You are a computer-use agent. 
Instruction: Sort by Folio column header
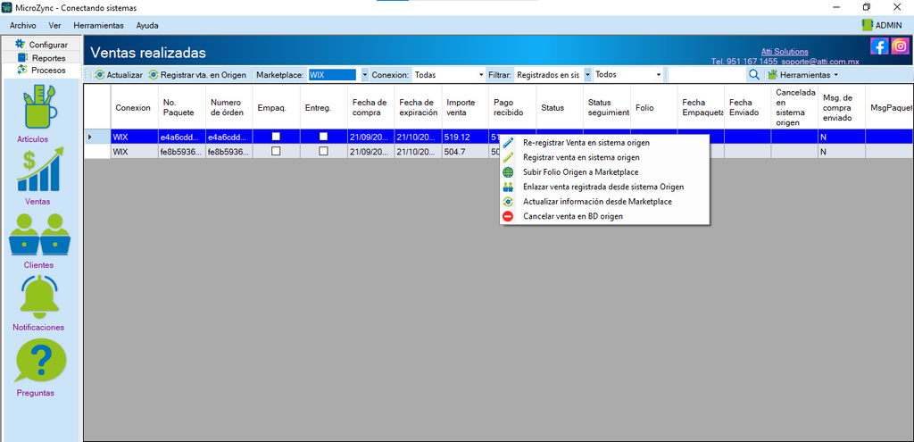click(x=654, y=107)
